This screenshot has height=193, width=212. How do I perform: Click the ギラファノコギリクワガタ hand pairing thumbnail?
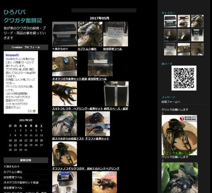click(x=64, y=154)
